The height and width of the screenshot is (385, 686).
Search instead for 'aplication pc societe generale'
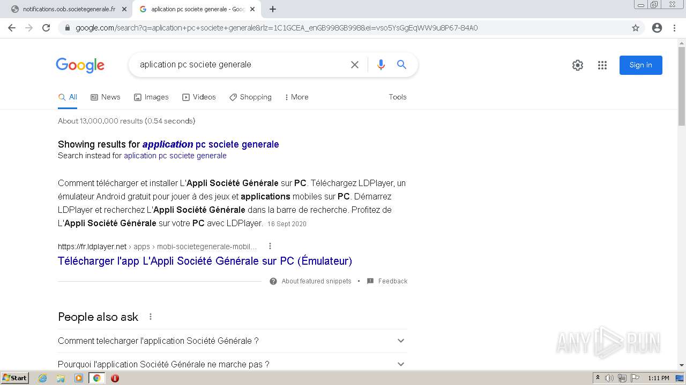(175, 156)
